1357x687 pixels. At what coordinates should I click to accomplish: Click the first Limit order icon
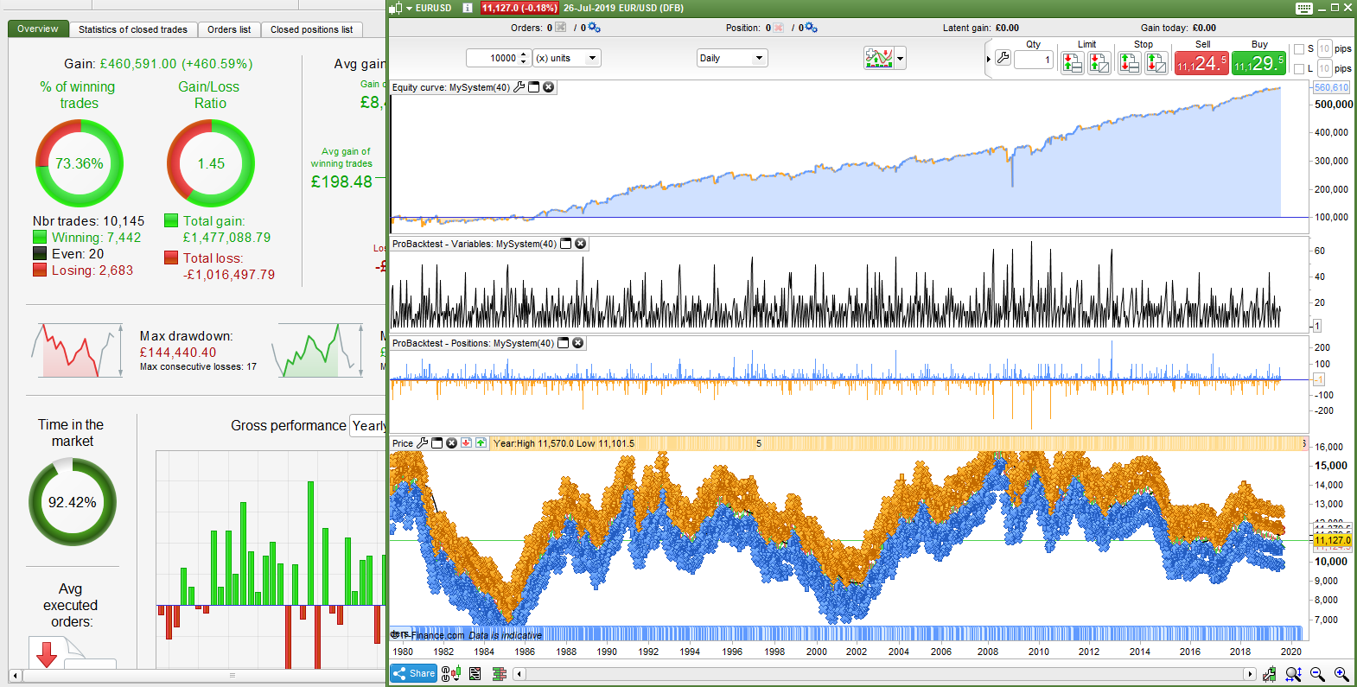(1072, 62)
